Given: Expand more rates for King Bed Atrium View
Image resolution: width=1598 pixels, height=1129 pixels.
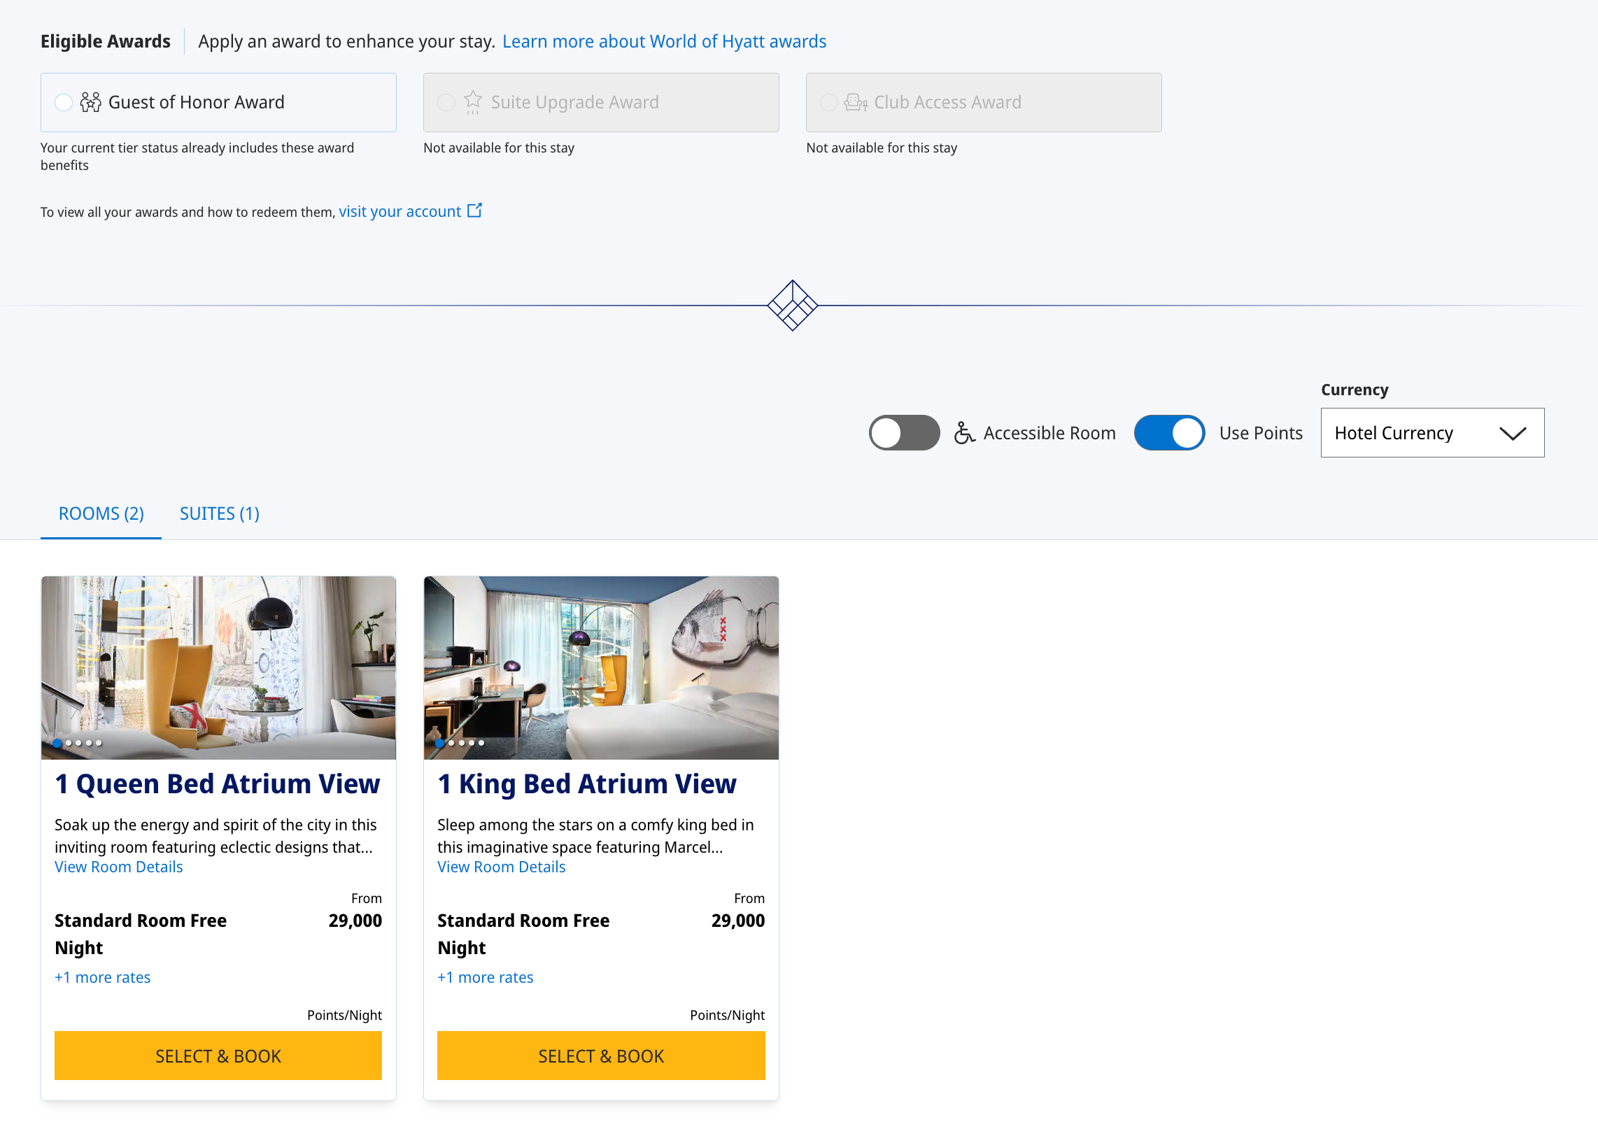Looking at the screenshot, I should tap(486, 977).
